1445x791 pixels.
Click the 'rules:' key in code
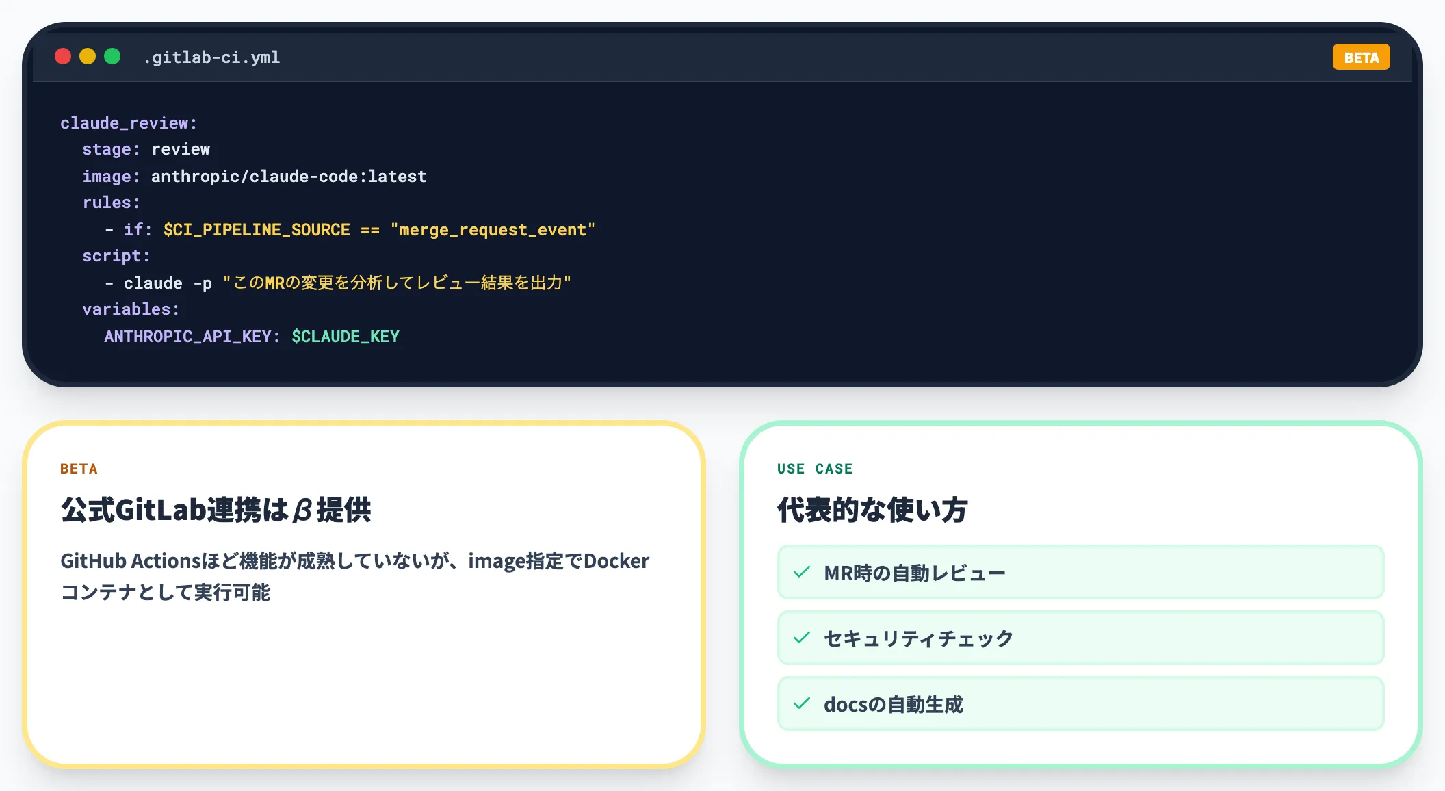tap(111, 203)
